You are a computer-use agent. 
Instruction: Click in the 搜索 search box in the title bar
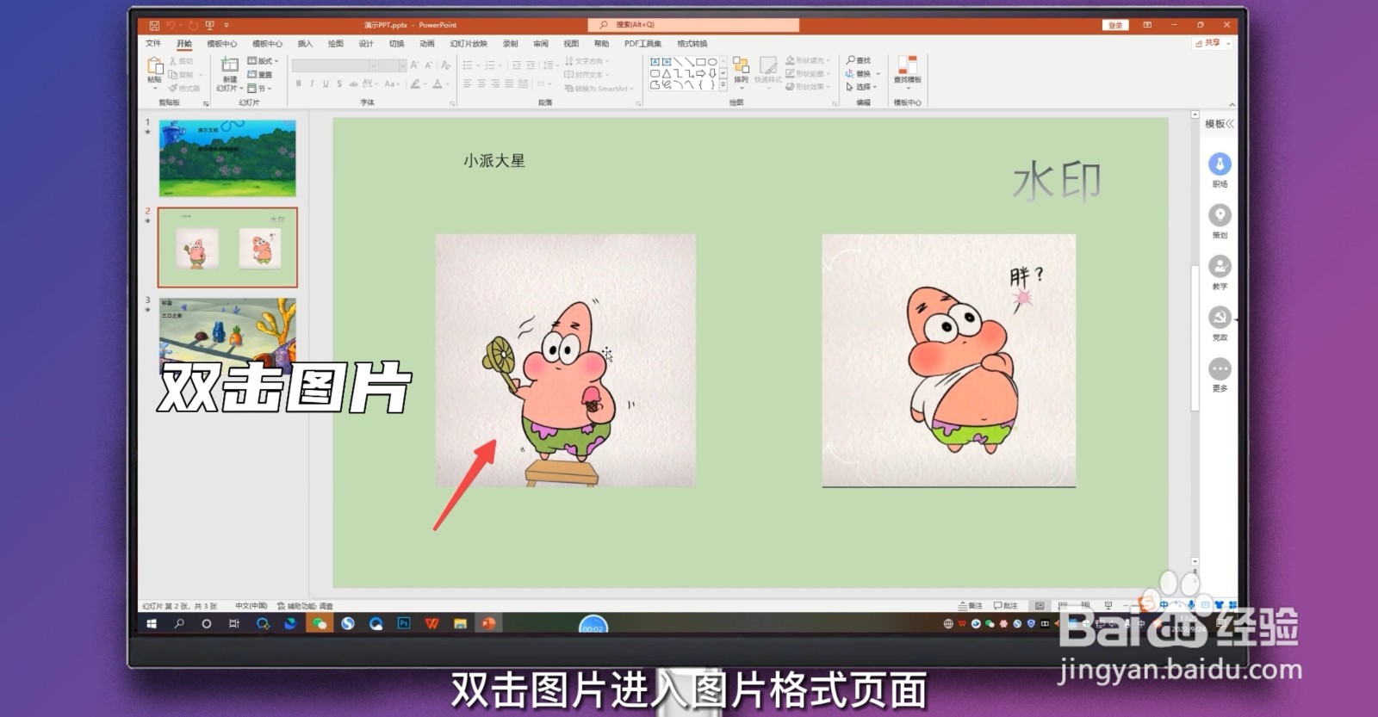[693, 25]
